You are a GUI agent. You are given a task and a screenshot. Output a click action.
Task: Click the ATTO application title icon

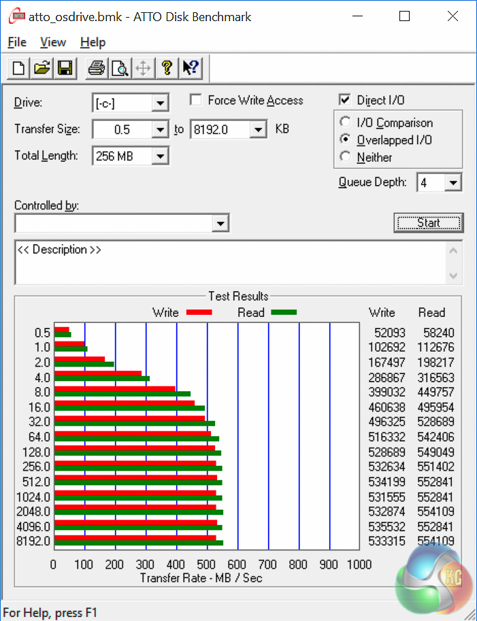pyautogui.click(x=16, y=16)
